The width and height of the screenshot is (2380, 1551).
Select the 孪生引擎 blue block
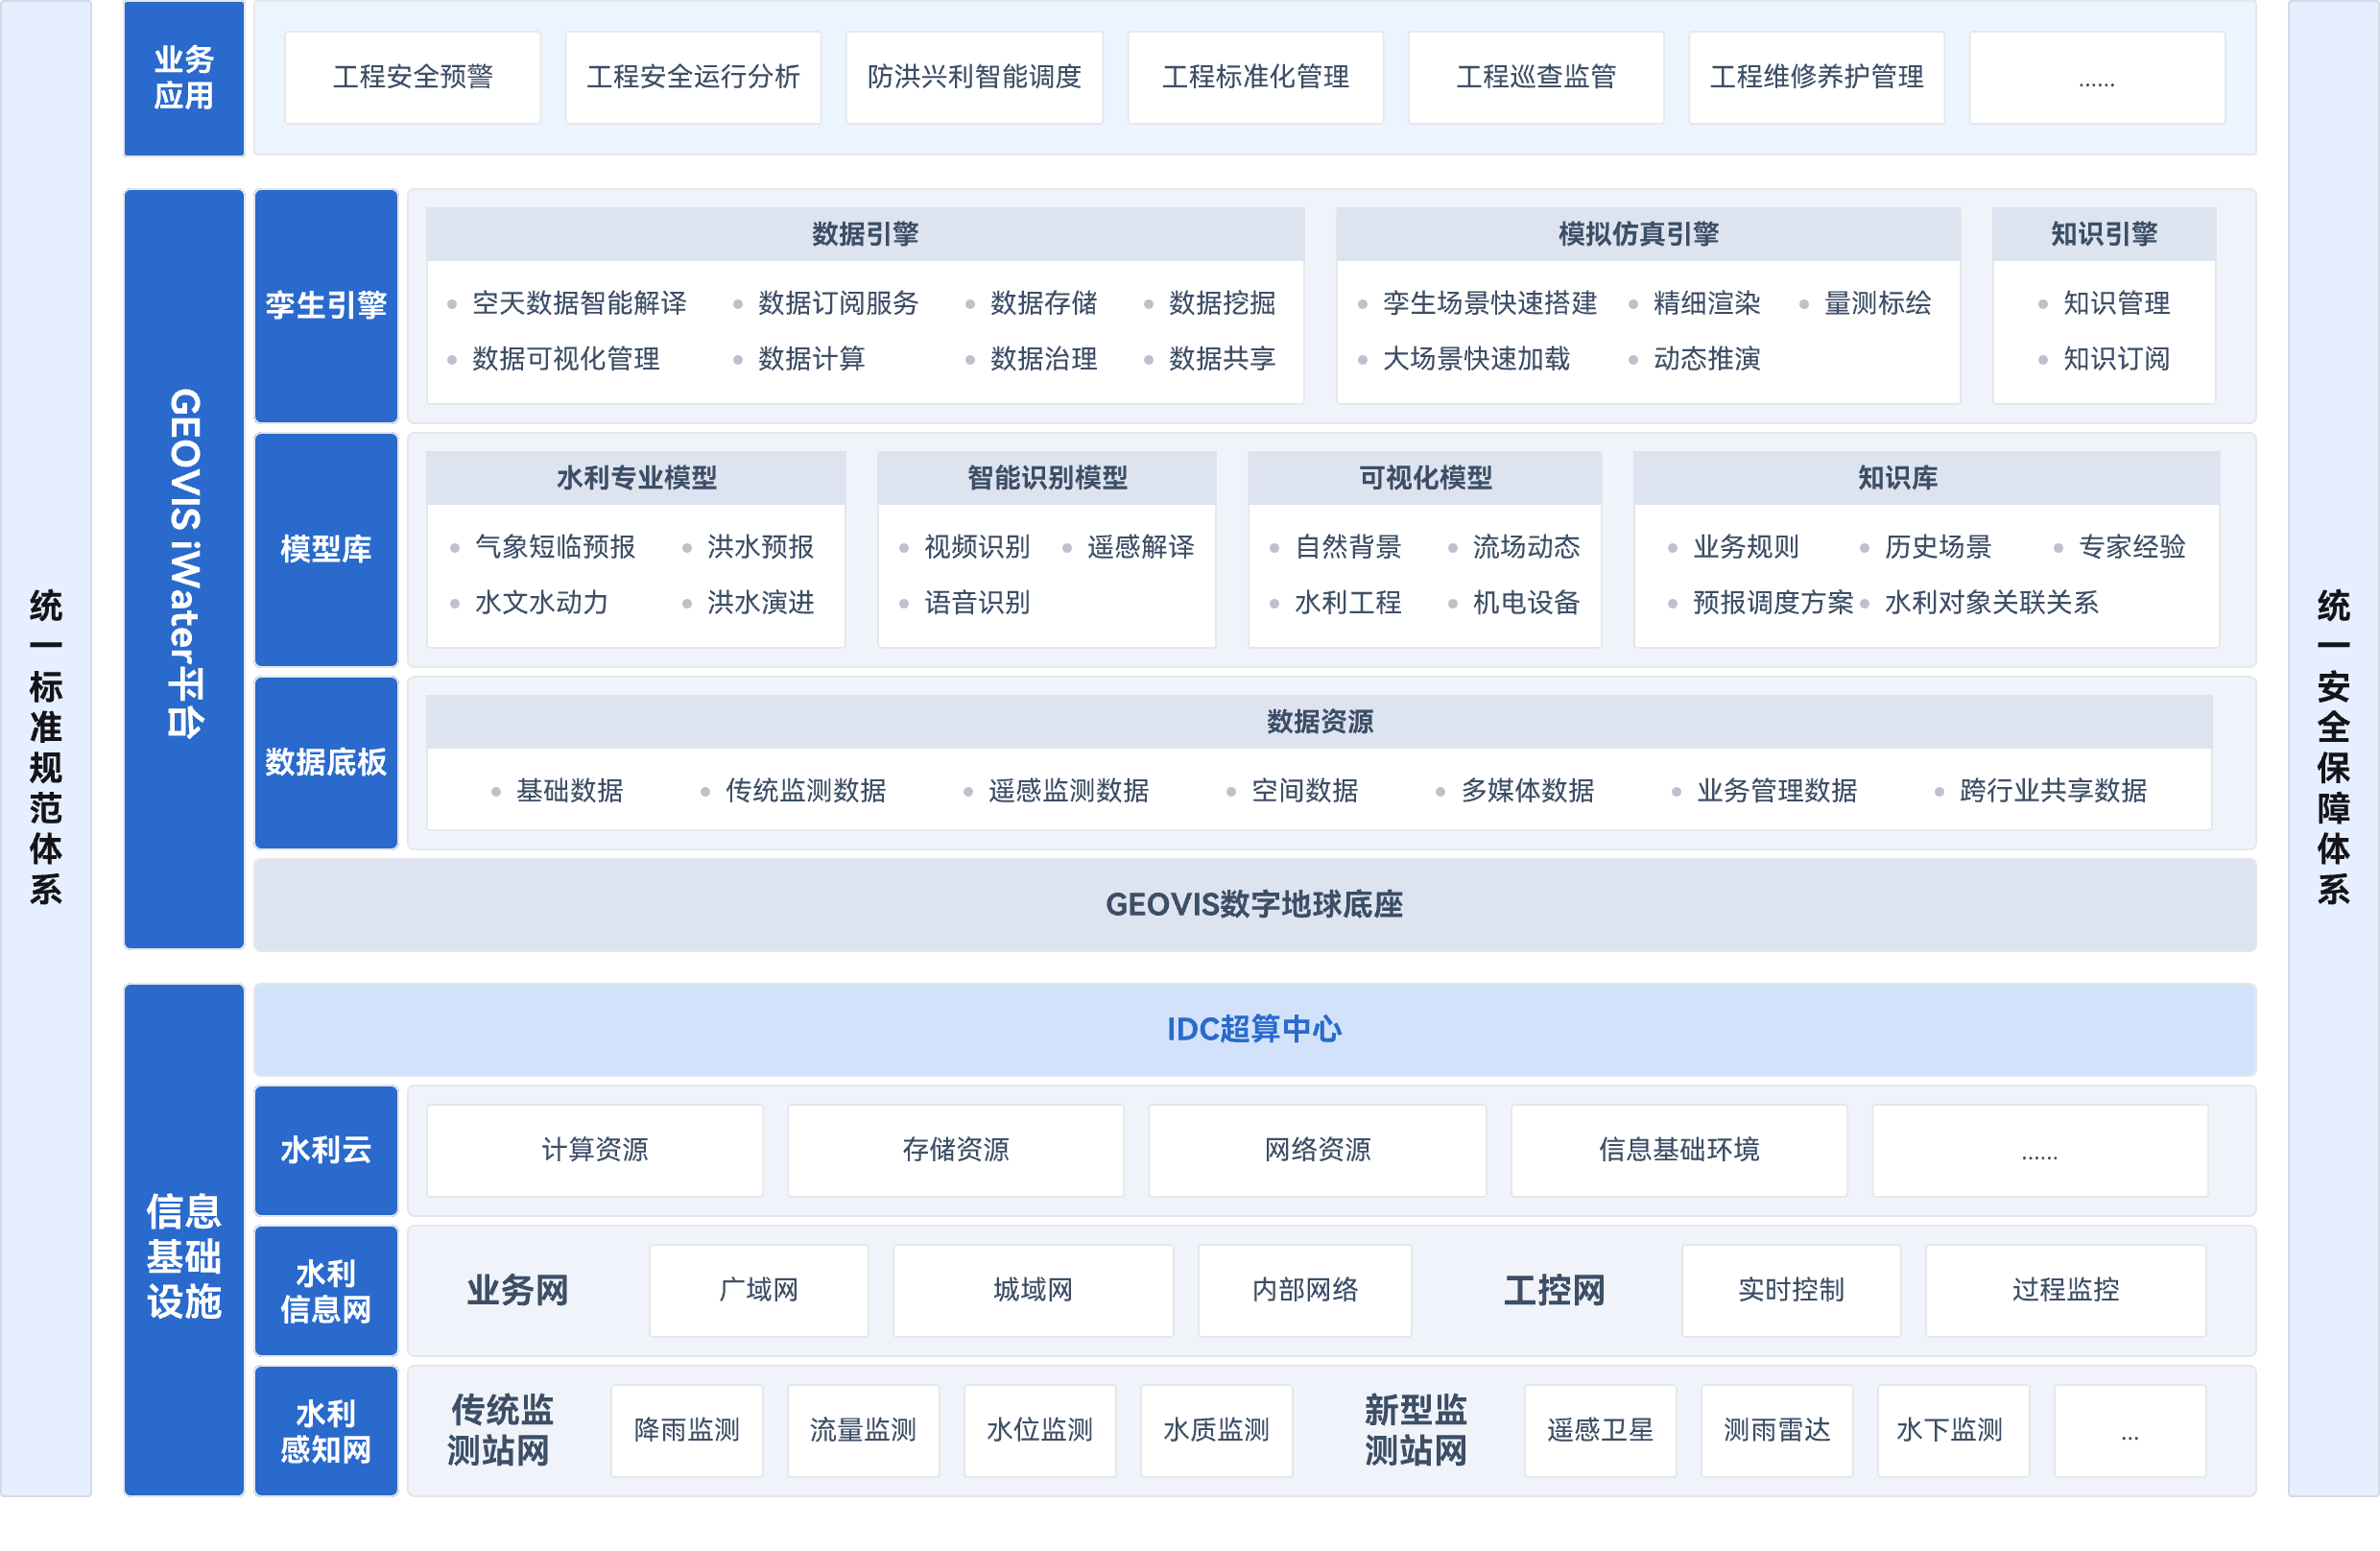tap(326, 305)
